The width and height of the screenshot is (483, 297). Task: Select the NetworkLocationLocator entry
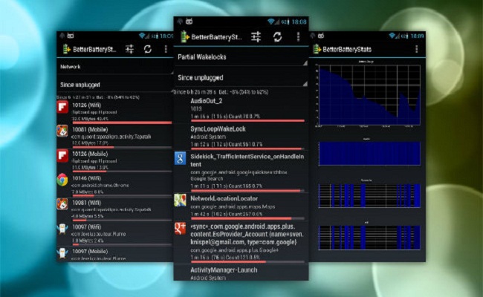point(241,206)
